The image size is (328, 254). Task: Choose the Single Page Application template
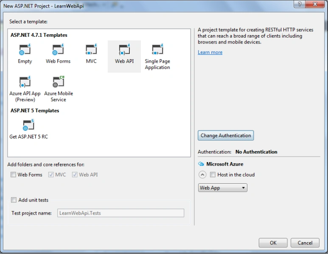point(157,56)
